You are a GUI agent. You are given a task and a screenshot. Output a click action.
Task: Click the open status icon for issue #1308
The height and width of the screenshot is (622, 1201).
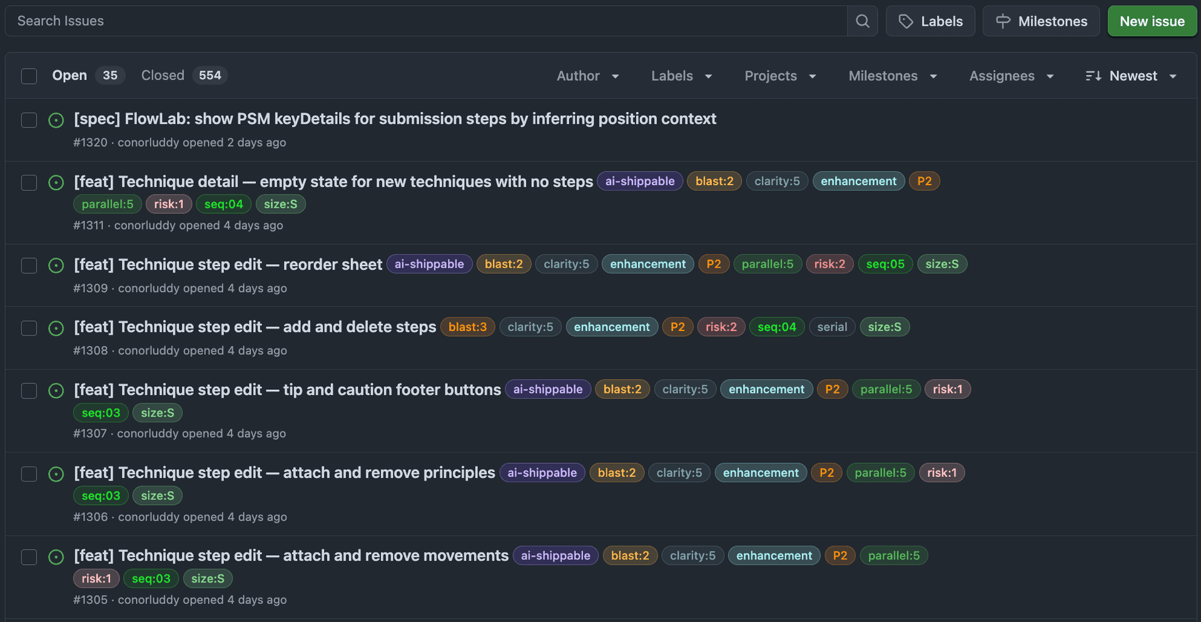56,329
